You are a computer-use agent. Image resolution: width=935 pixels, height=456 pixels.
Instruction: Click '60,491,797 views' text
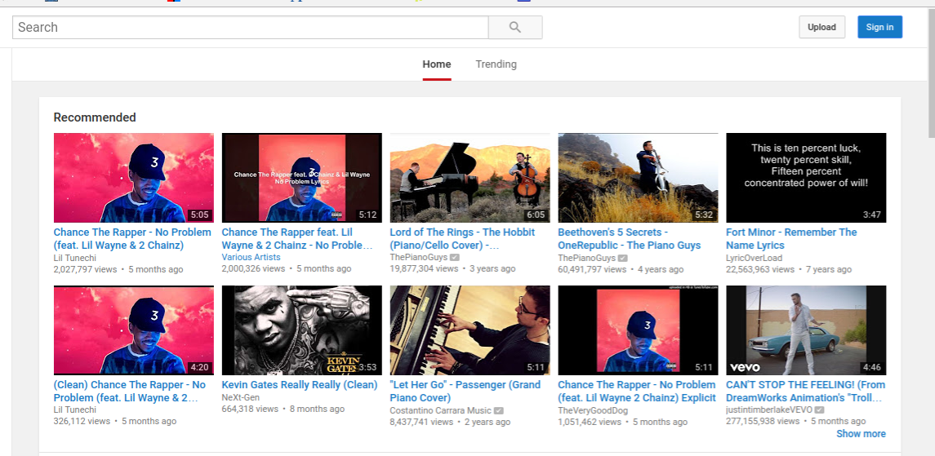(592, 270)
